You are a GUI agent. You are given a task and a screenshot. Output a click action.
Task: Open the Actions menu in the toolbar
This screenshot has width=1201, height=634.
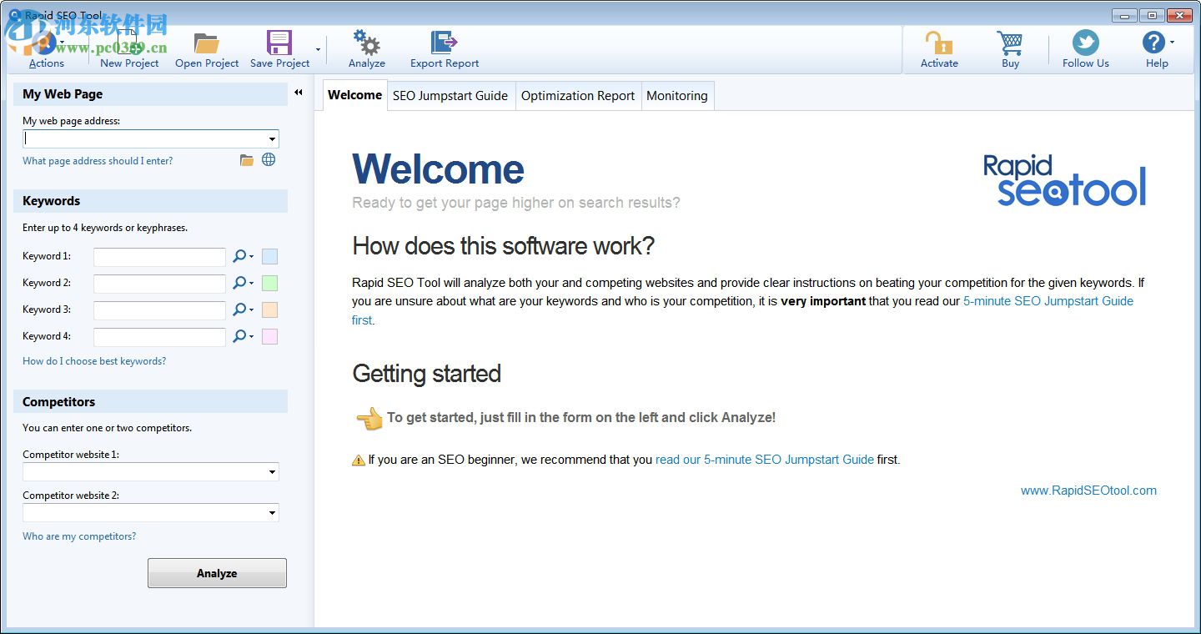pos(46,50)
